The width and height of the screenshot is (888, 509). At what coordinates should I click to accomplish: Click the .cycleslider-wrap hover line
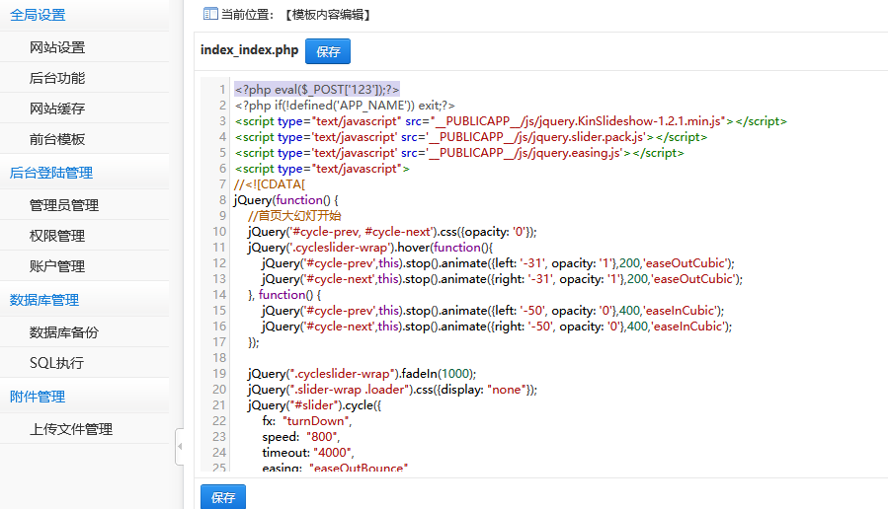pos(370,248)
